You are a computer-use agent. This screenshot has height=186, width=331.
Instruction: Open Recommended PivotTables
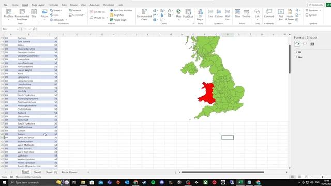[x=22, y=14]
